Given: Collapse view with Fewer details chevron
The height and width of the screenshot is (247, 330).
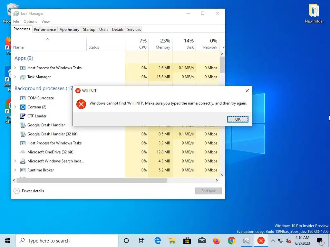Looking at the screenshot, I should click(x=16, y=191).
